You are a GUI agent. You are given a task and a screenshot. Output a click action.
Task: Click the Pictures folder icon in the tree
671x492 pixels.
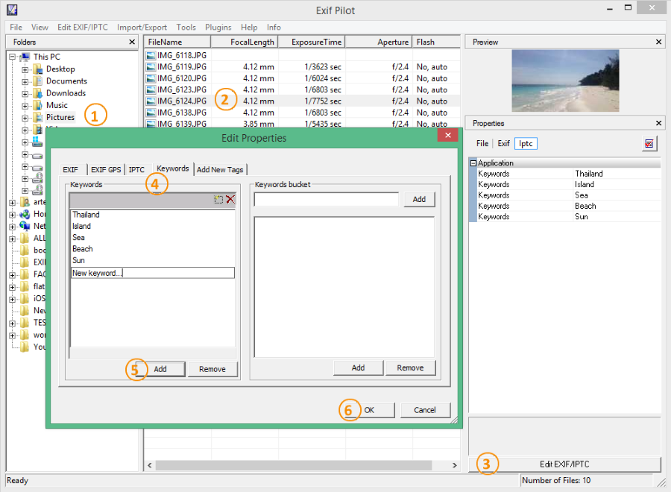(x=38, y=117)
